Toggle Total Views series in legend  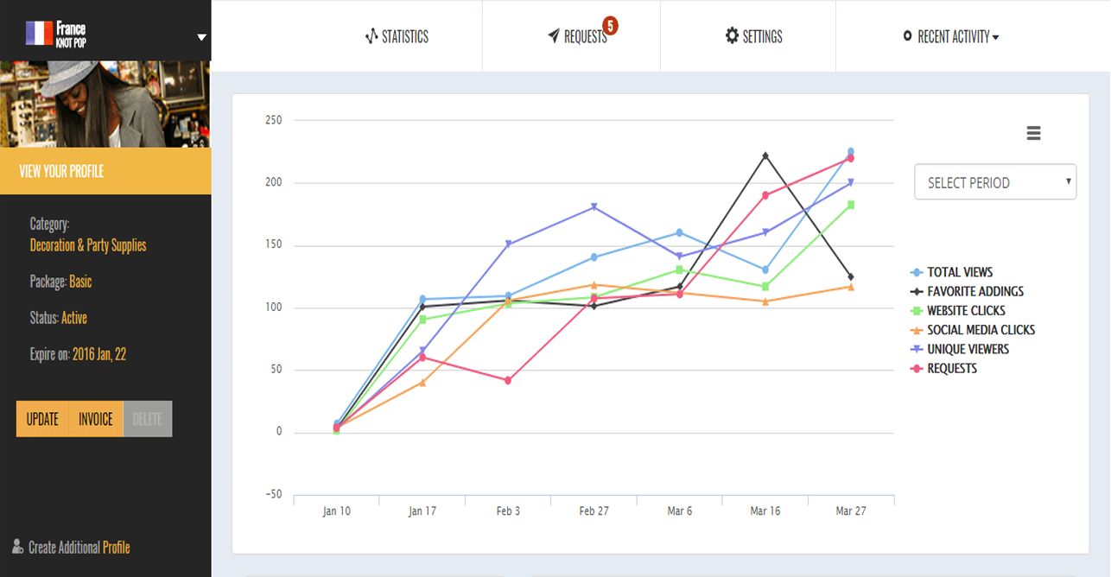952,272
